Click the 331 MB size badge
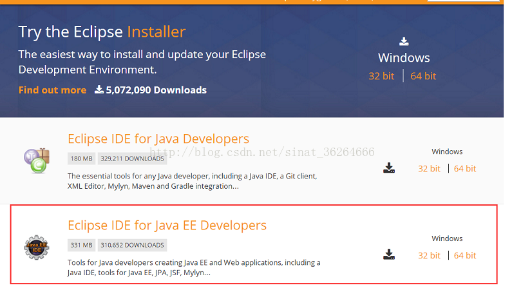Viewport: 512px width, 290px height. point(81,246)
